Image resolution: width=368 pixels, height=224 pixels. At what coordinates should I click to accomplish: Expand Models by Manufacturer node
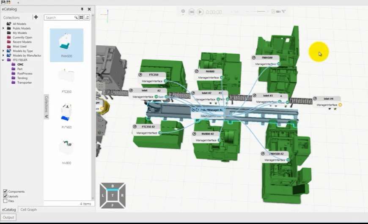(x=3, y=55)
